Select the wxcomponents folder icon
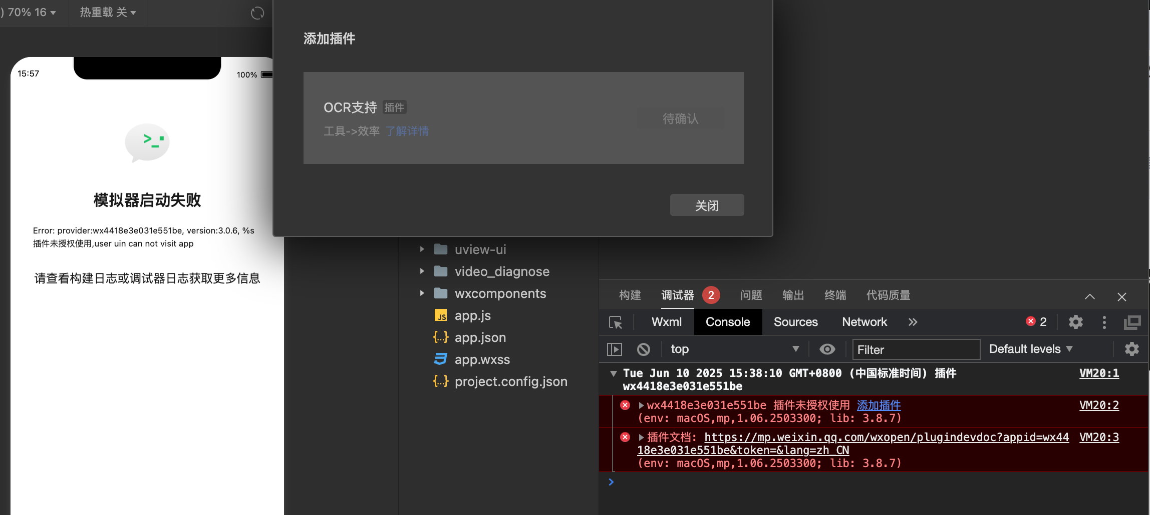This screenshot has width=1150, height=515. pos(441,293)
